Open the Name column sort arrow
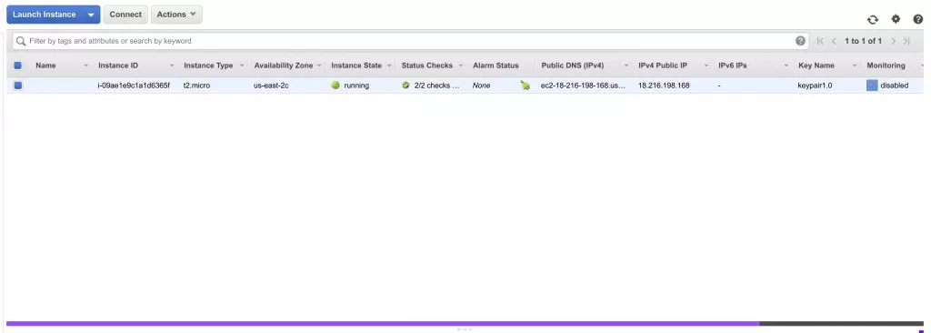The image size is (931, 333). click(x=86, y=66)
